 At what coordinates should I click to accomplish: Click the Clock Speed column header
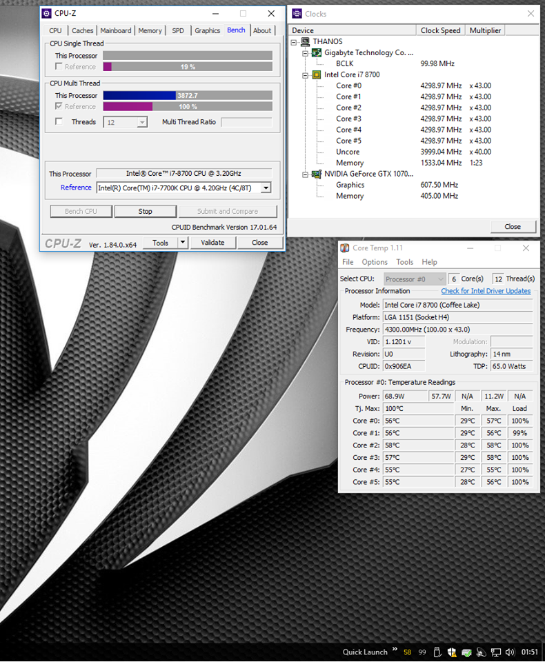coord(441,30)
